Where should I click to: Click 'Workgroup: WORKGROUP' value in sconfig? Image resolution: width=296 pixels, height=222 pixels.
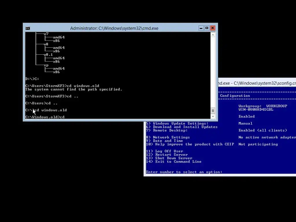click(263, 106)
